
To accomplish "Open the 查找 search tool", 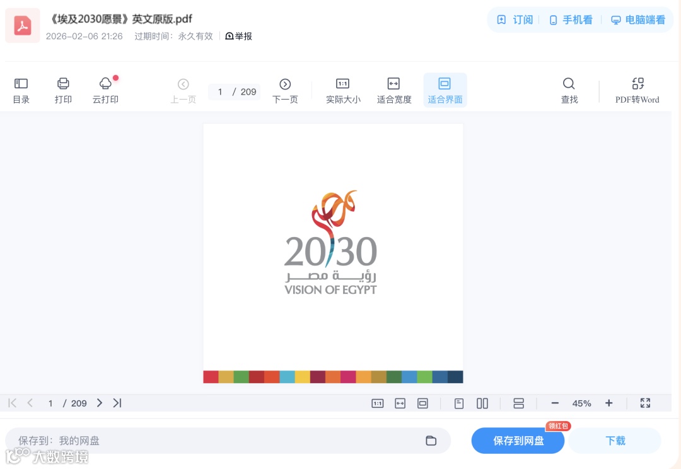I will [569, 90].
